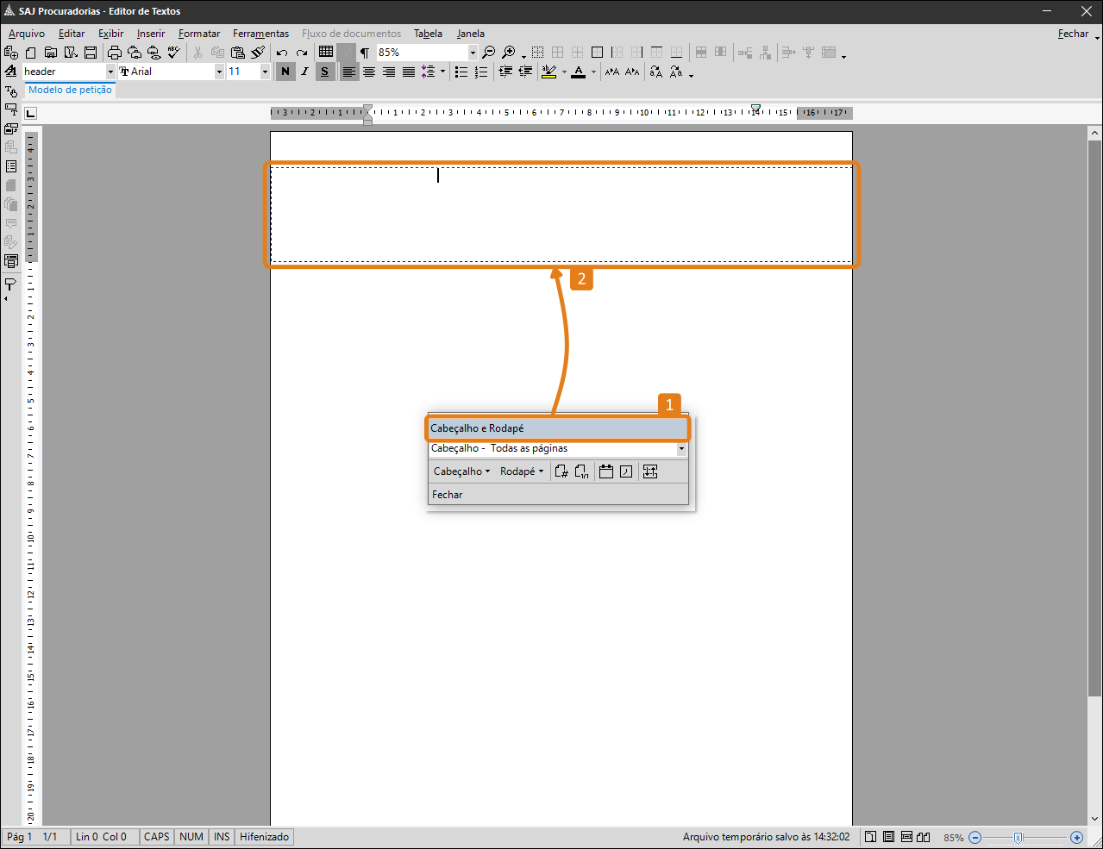Open the Formatar menu
The height and width of the screenshot is (849, 1103).
[199, 34]
